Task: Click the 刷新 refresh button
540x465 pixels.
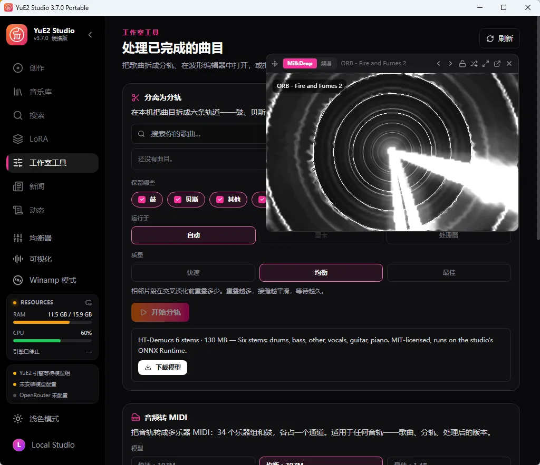Action: 499,38
